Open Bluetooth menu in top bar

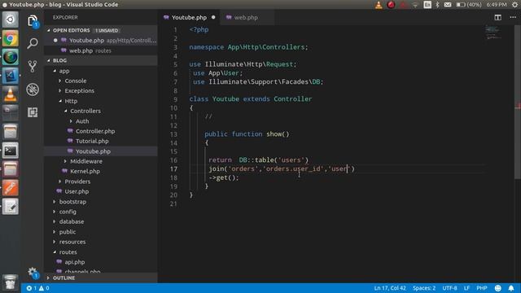(437, 5)
